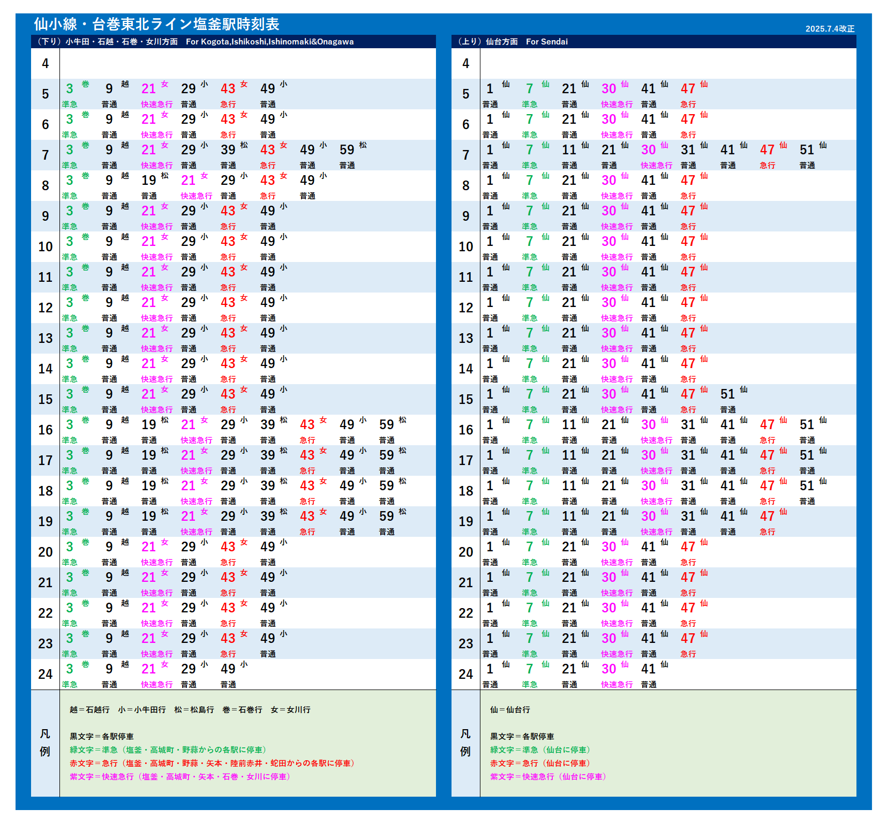Click hour 12 row label in Sendai table
Image resolution: width=888 pixels, height=824 pixels.
click(465, 308)
